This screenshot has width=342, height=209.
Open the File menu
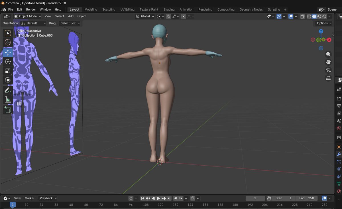(11, 9)
